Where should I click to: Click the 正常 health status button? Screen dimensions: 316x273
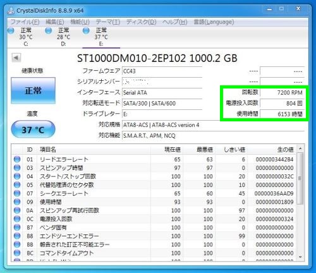pyautogui.click(x=33, y=90)
